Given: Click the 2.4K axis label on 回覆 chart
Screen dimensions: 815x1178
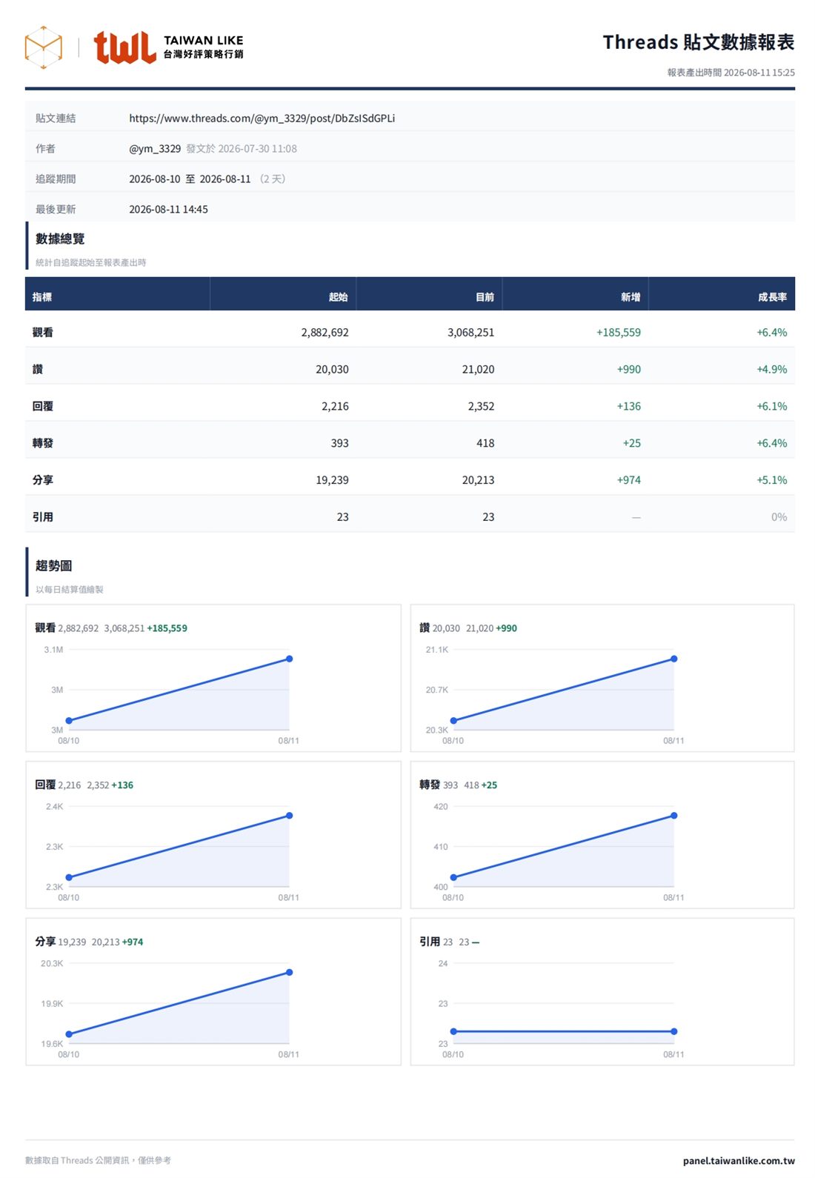Looking at the screenshot, I should coord(55,807).
